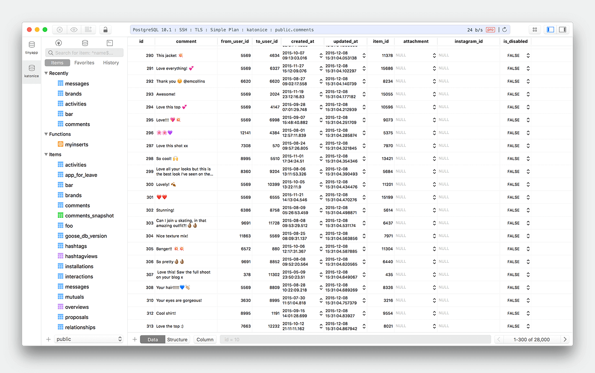Toggle the left sidebar panel
Screen dimensions: 595x373
coord(551,30)
